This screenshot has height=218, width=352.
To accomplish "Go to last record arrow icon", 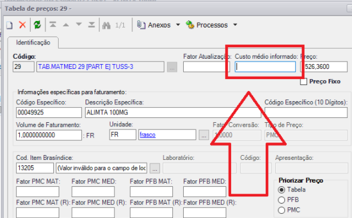I will coord(92,25).
